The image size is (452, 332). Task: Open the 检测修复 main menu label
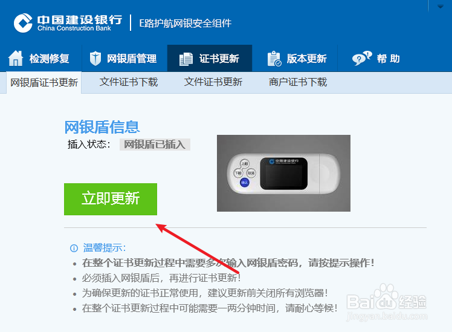point(50,59)
